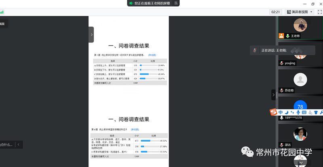
Task: Restore down the meeting window
Action: (x=313, y=4)
